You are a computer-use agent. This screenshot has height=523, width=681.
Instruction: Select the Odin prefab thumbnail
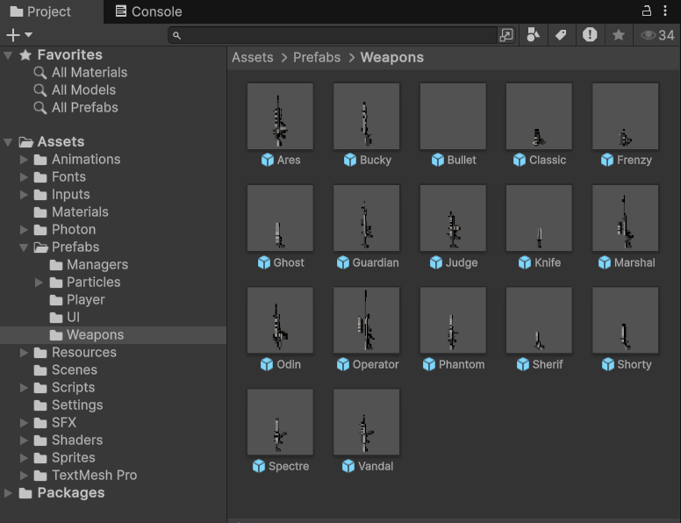(x=280, y=319)
